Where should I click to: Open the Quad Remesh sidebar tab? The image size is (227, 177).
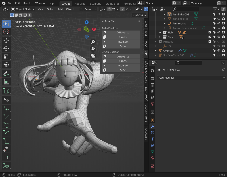pyautogui.click(x=146, y=114)
